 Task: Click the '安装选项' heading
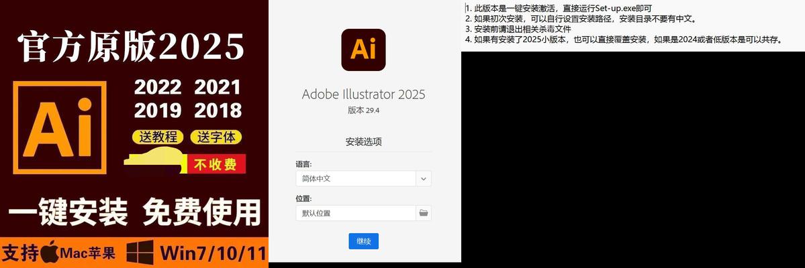363,142
